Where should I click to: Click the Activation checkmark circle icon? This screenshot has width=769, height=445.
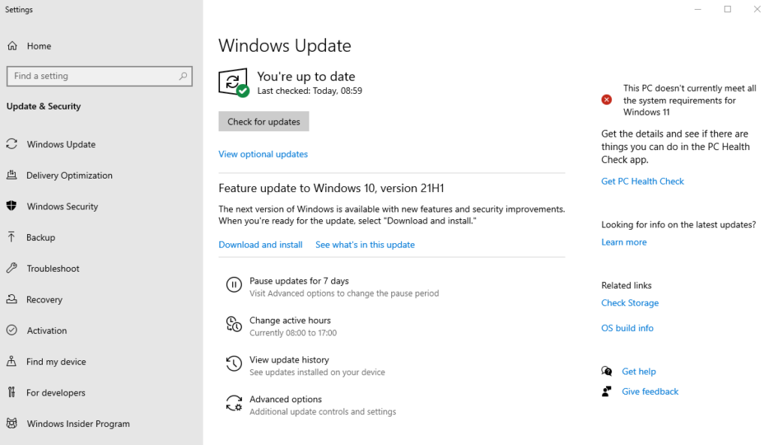[x=12, y=330]
